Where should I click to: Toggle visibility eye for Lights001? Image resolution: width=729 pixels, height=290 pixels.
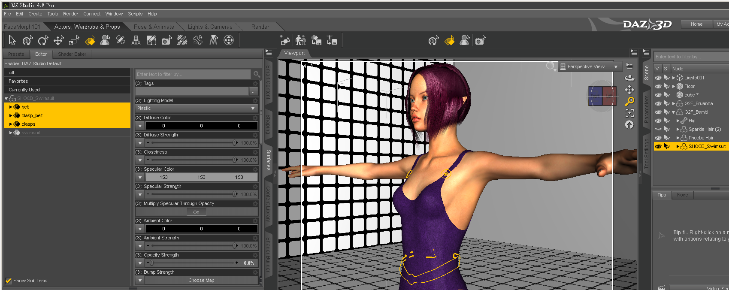click(658, 78)
